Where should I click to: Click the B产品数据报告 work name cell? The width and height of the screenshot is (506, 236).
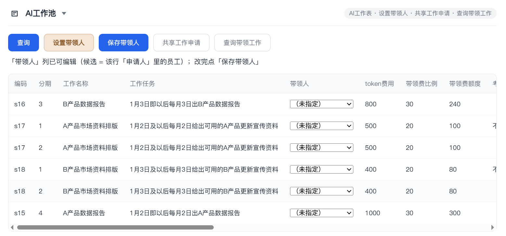[x=84, y=104]
